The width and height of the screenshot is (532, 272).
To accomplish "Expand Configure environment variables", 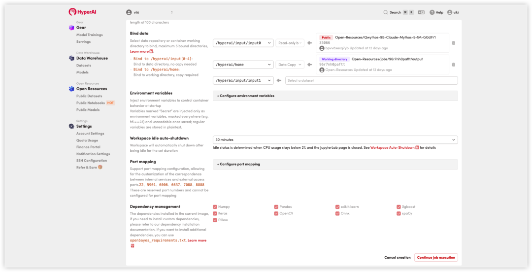I will [335, 96].
